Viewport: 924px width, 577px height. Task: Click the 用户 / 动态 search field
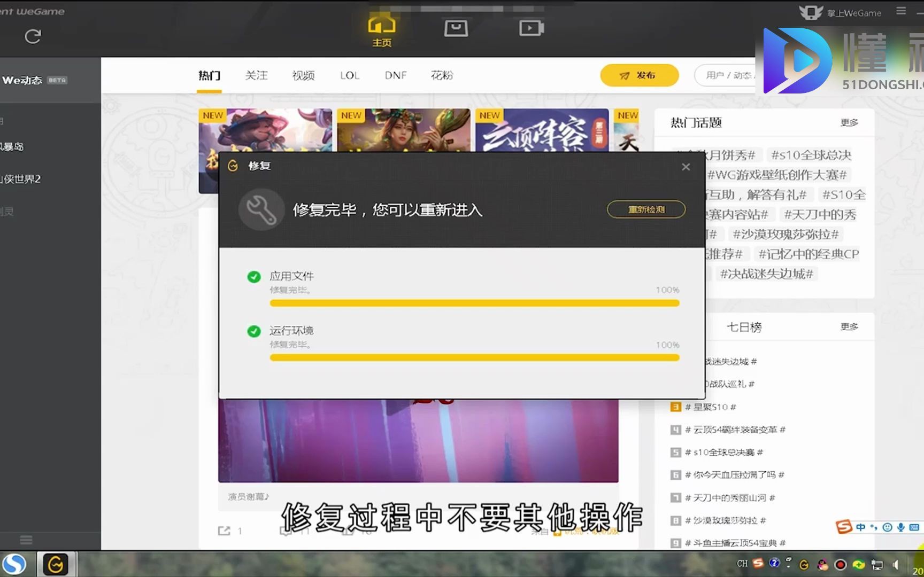click(725, 75)
